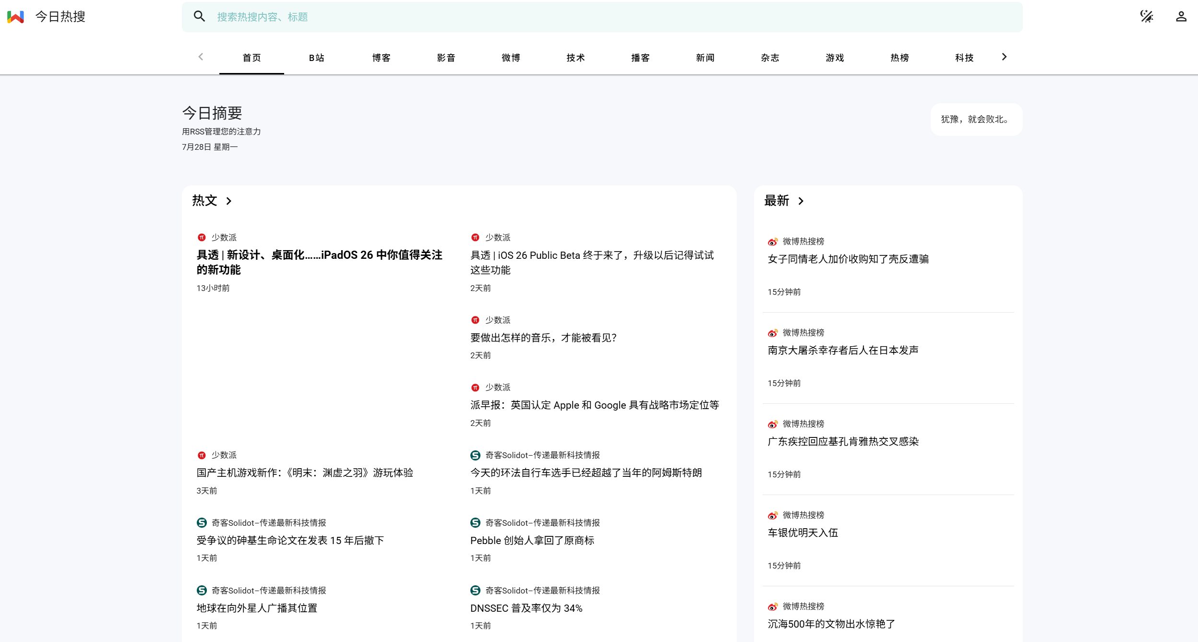Open article 地球在向外星人广播其位置
Image resolution: width=1198 pixels, height=642 pixels.
pos(257,608)
